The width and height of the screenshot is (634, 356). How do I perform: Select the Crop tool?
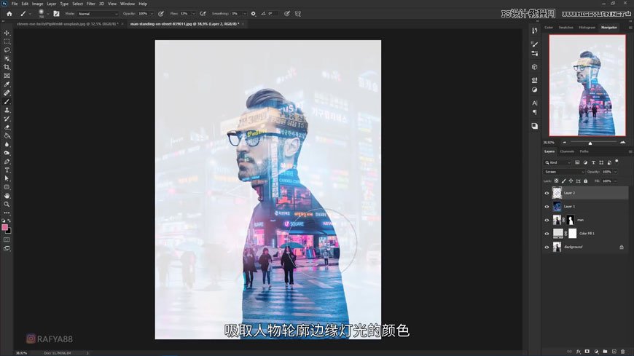7,67
